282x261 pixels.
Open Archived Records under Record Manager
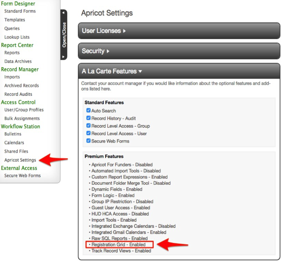[21, 85]
